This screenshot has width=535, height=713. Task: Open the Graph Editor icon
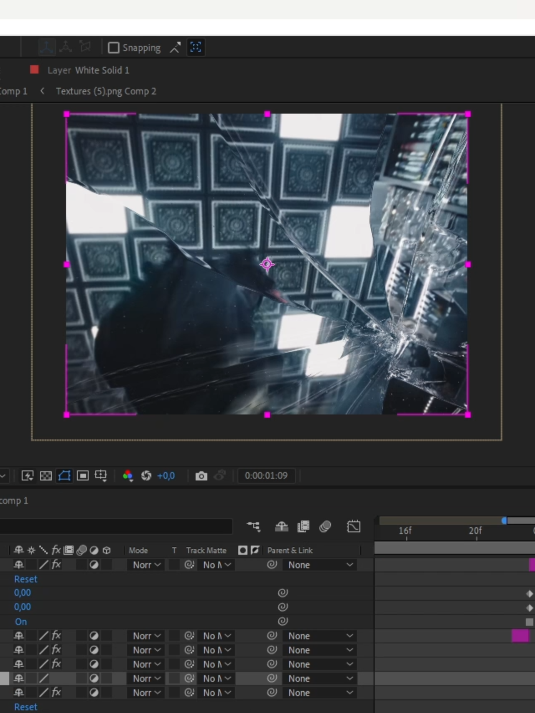tap(354, 526)
